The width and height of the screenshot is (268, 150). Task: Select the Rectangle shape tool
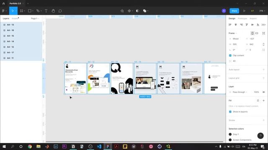tap(30, 11)
